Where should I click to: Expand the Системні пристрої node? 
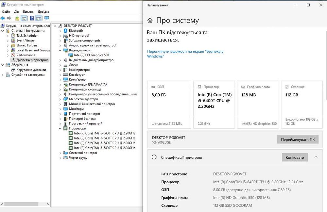tap(60, 153)
